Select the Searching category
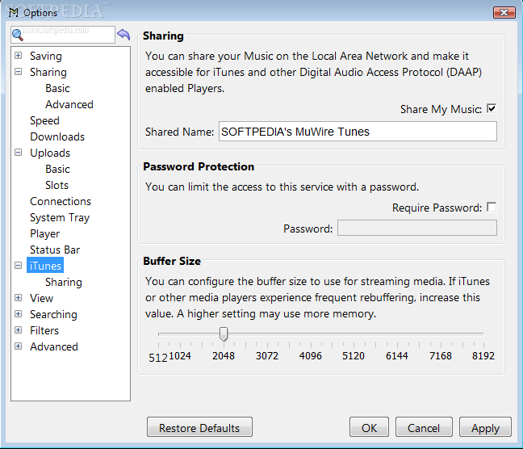The width and height of the screenshot is (523, 449). point(53,314)
